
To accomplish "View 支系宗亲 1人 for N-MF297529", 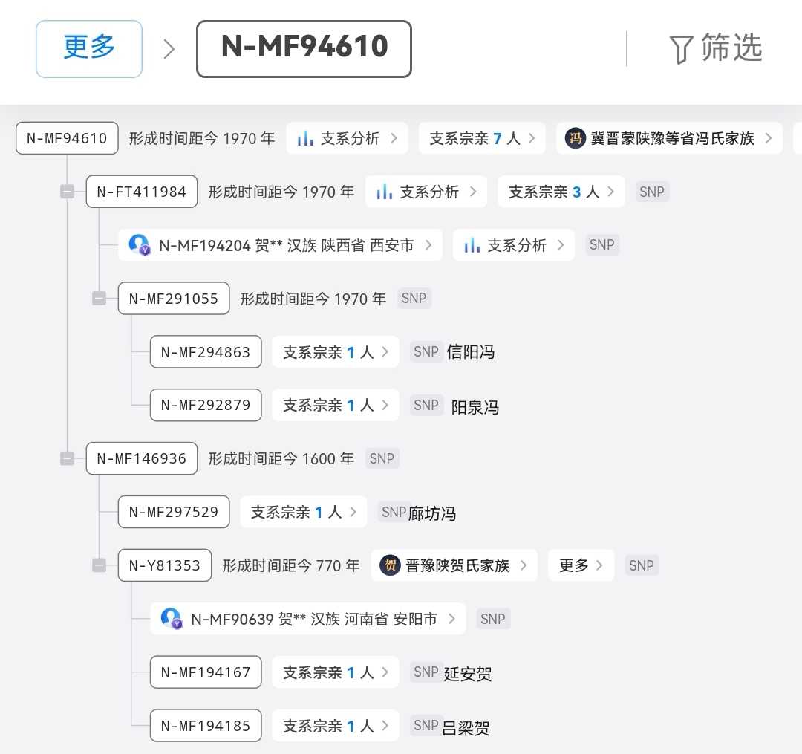I will (303, 512).
